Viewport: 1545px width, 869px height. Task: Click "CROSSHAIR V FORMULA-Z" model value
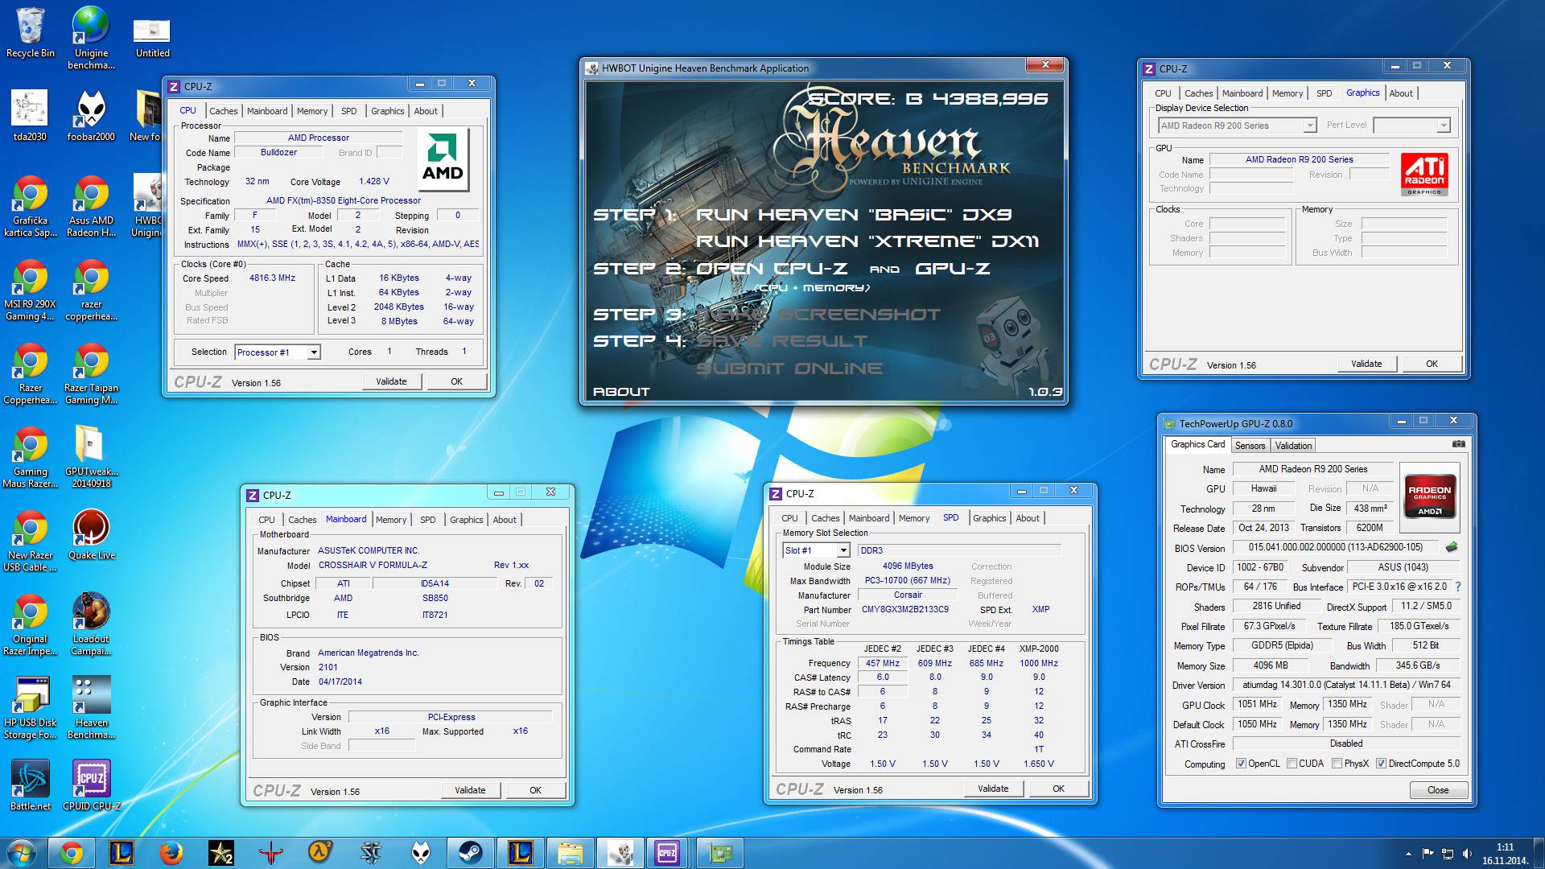point(373,565)
